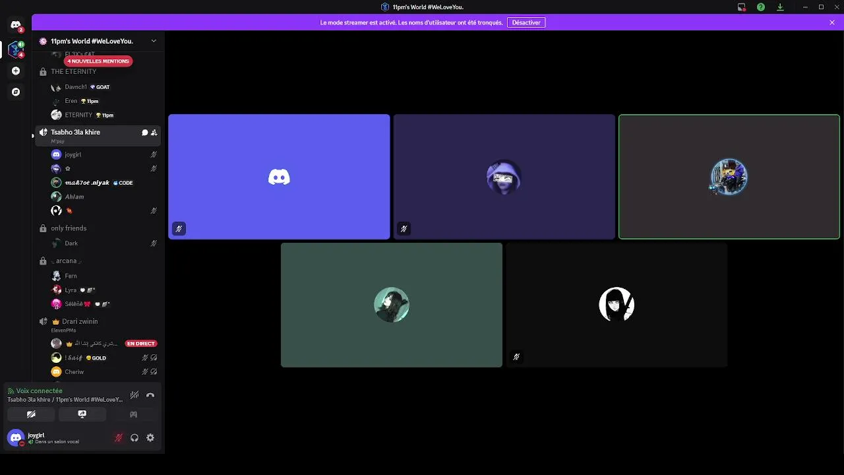Click the Voix connectée status text

[39, 391]
